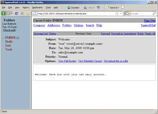Open the INBOX folder
The image size is (158, 114).
coord(10,38)
